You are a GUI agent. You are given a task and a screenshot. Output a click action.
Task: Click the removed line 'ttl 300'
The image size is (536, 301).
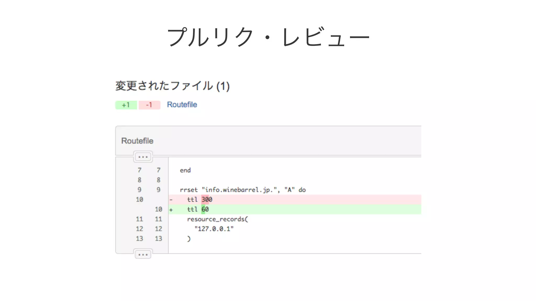(192, 200)
